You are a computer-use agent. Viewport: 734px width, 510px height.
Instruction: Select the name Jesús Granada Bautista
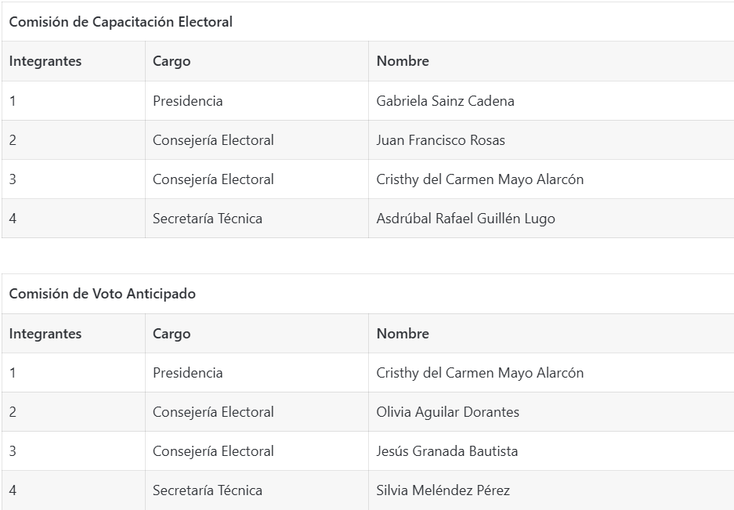pyautogui.click(x=447, y=451)
